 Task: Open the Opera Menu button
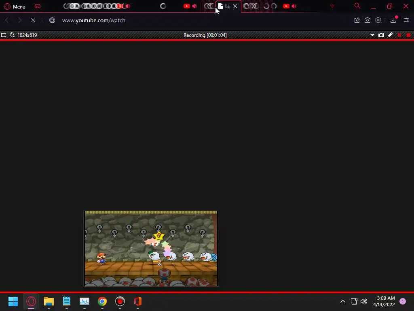[15, 6]
